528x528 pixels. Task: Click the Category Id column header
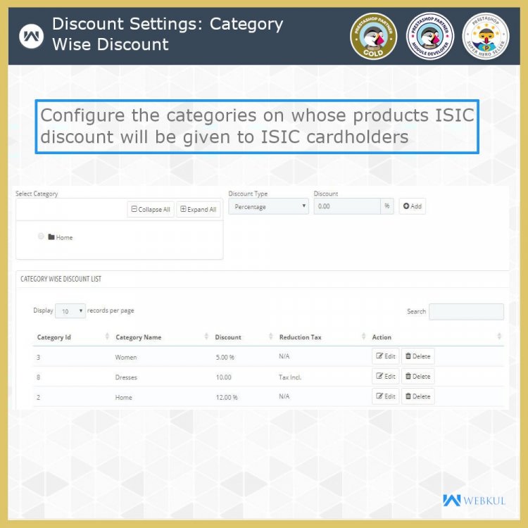tap(54, 337)
